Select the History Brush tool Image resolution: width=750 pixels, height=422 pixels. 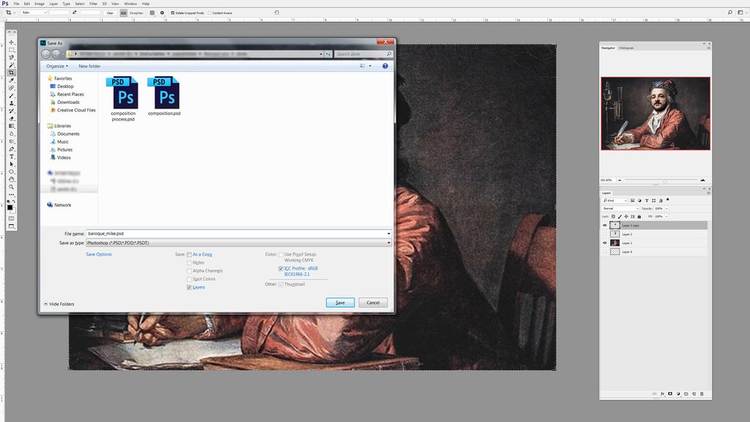pyautogui.click(x=12, y=111)
